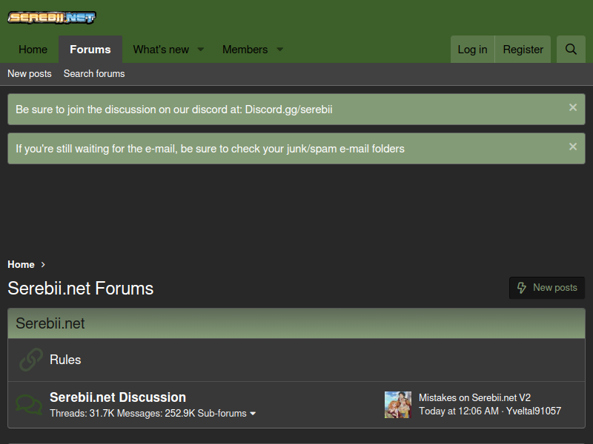Open the Serebii.net Discussion forum
Viewport: 593px width, 444px height.
click(x=118, y=397)
